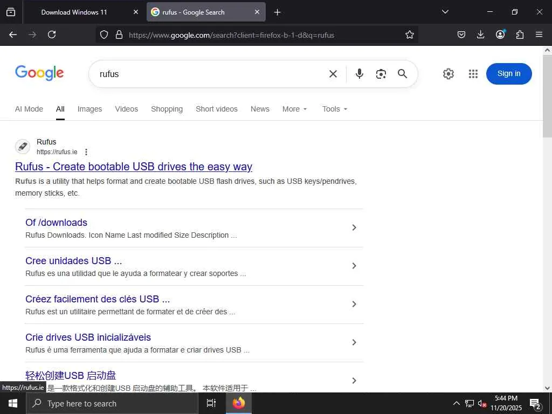Open three-dot menu for rufus.ie result
This screenshot has height=414, width=552.
[x=86, y=152]
